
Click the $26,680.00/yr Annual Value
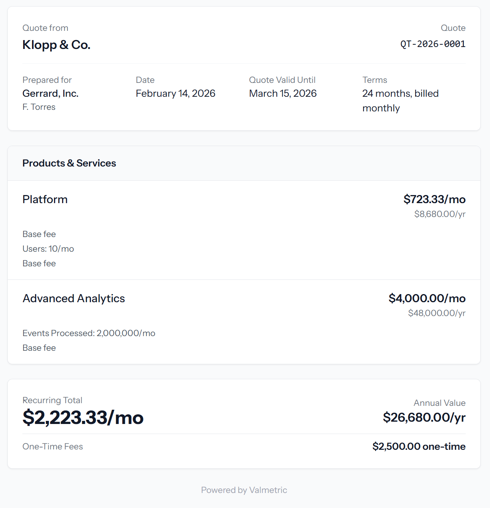[x=424, y=417]
